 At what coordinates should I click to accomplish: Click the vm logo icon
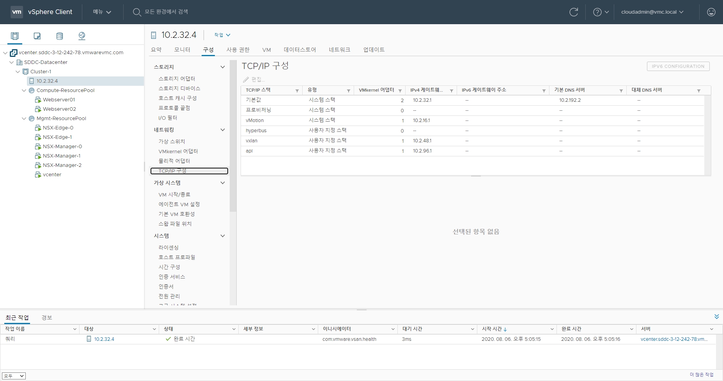click(17, 12)
